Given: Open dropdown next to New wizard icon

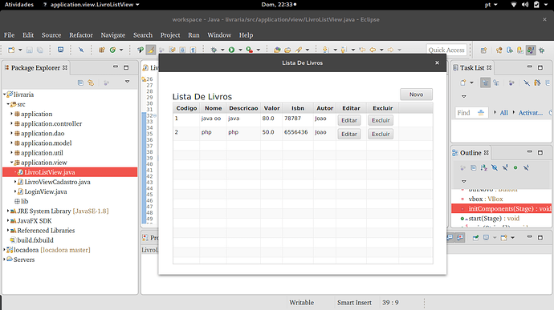Looking at the screenshot, I should tap(20, 50).
